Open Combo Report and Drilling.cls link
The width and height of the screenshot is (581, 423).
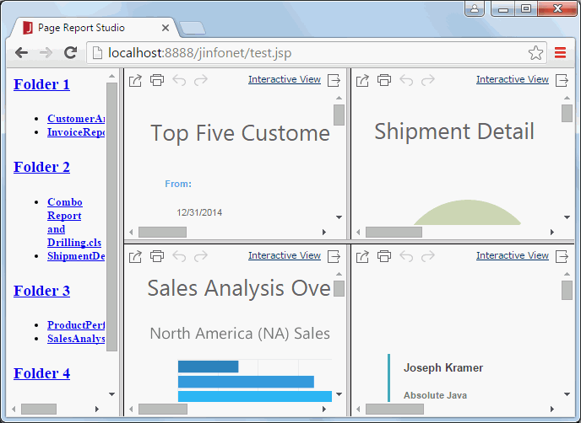coord(74,222)
